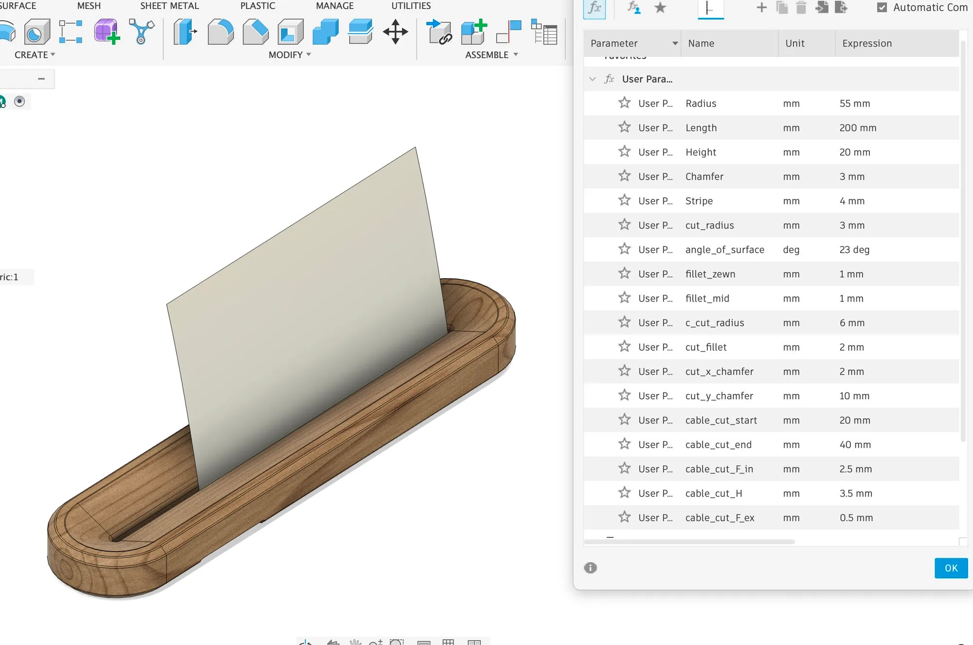The width and height of the screenshot is (973, 645).
Task: Click the parameter search input field
Action: [x=711, y=8]
